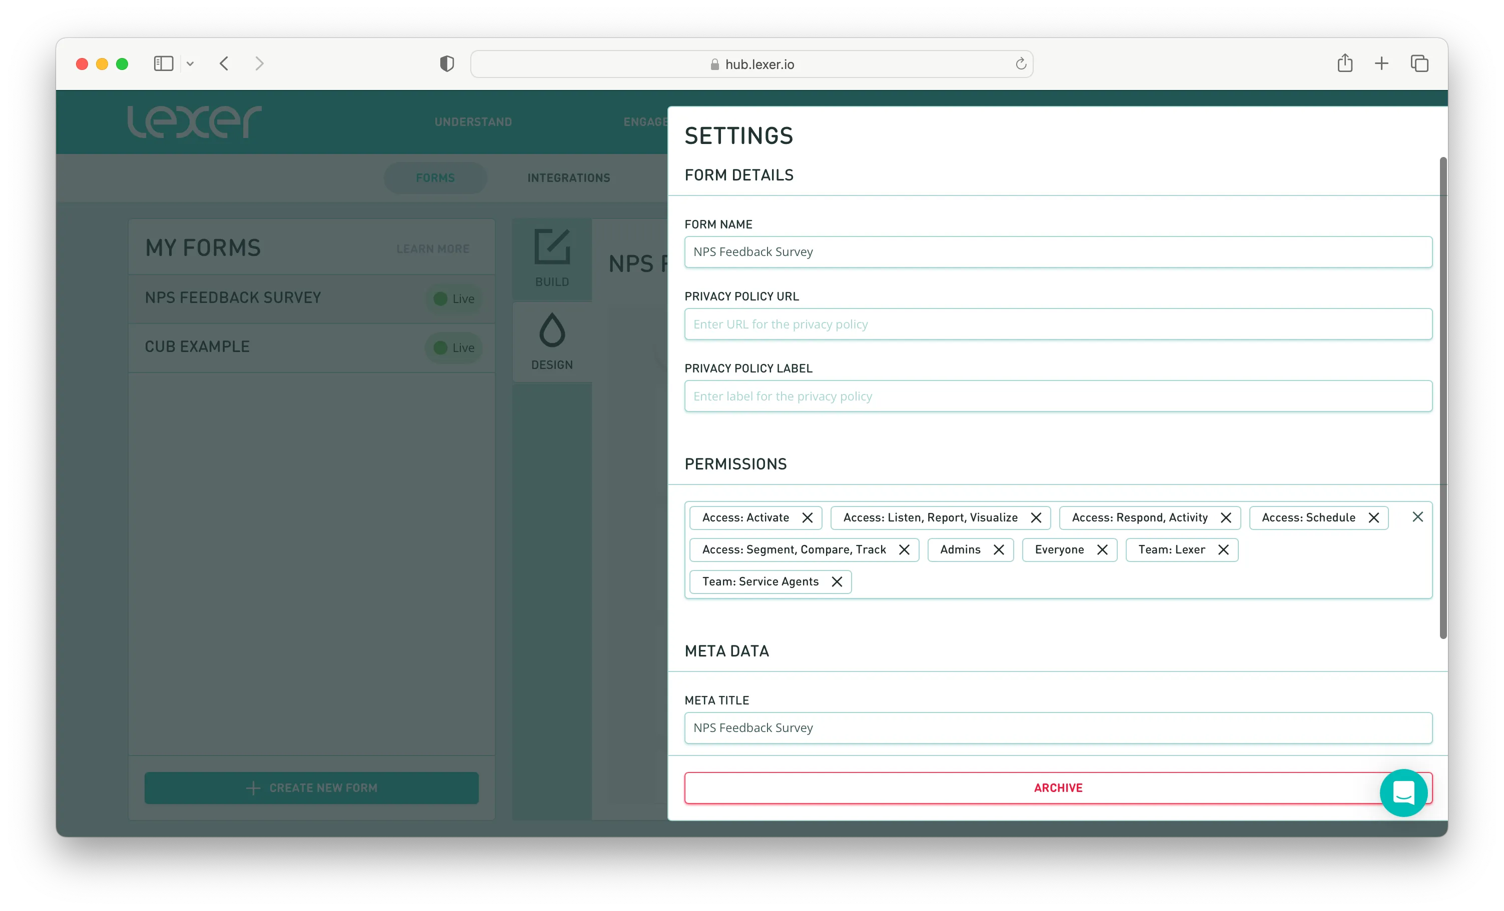Open a new tab with plus icon
Image resolution: width=1504 pixels, height=911 pixels.
(1381, 63)
